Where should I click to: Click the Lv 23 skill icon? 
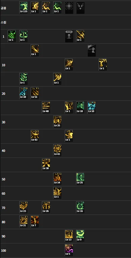tap(23, 207)
